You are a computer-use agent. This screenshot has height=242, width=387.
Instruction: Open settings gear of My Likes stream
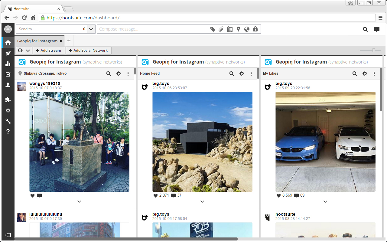[x=365, y=74]
